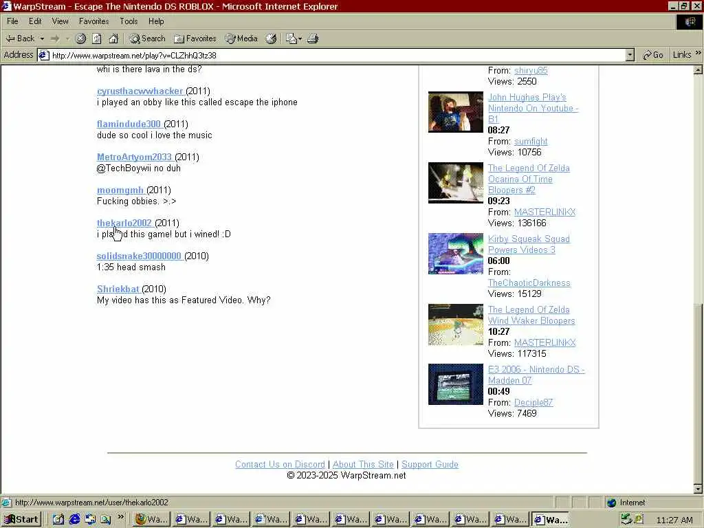Open cyrusthacwwhacker's user profile link
The width and height of the screenshot is (704, 528).
click(x=140, y=91)
